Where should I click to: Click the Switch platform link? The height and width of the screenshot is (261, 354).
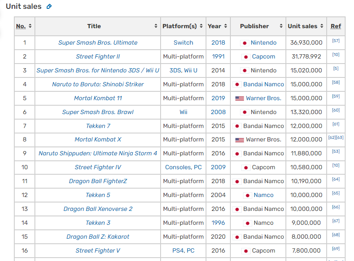pos(183,43)
